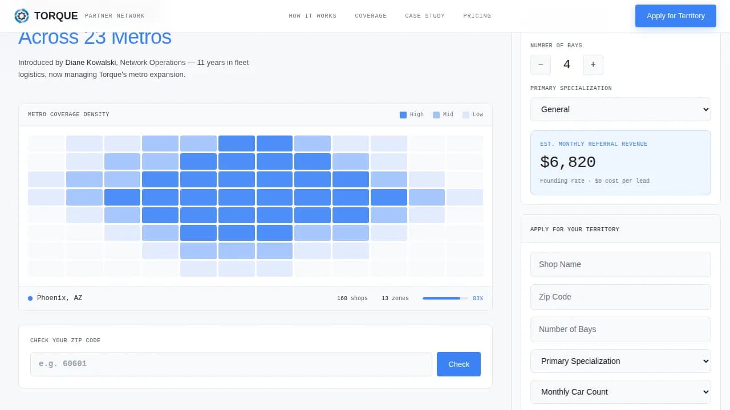The image size is (730, 410).
Task: View the Case Study page
Action: click(425, 15)
